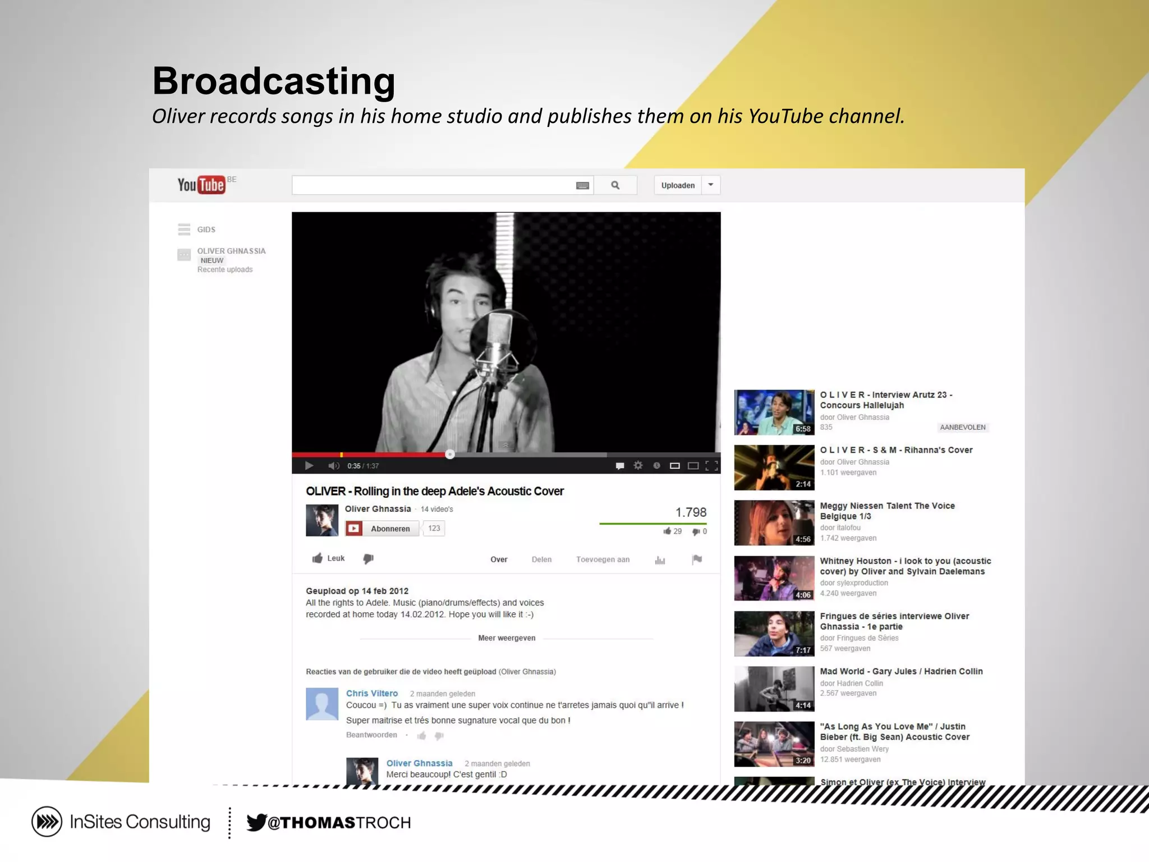Select the Toevoegen aan tab
The image size is (1149, 862).
click(603, 560)
